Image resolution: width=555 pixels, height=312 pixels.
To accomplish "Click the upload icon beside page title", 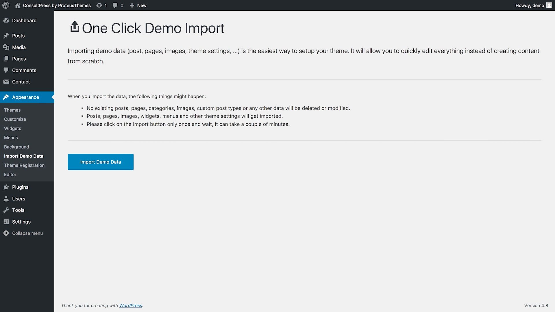I will [75, 27].
